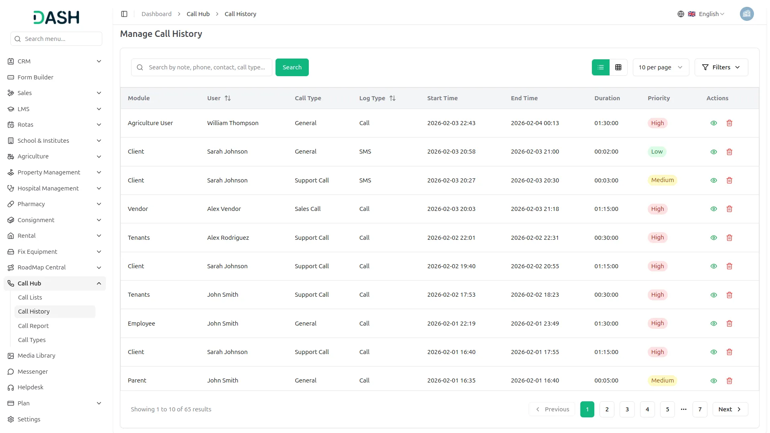View the Parent module call entry
The width and height of the screenshot is (770, 433).
[713, 381]
